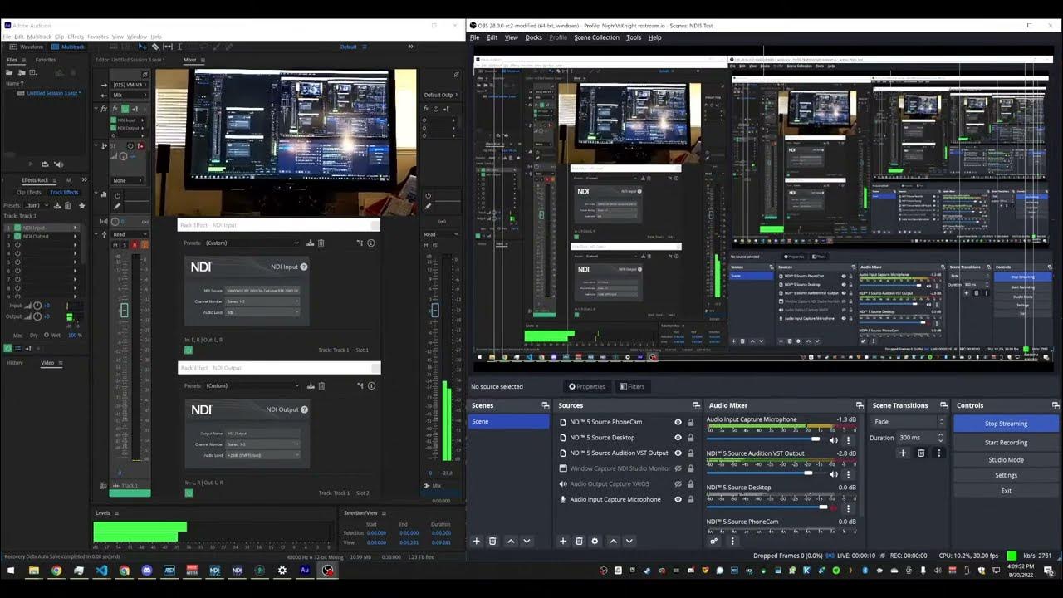Open options dots for NDI Audition VST Output mixer

[848, 473]
